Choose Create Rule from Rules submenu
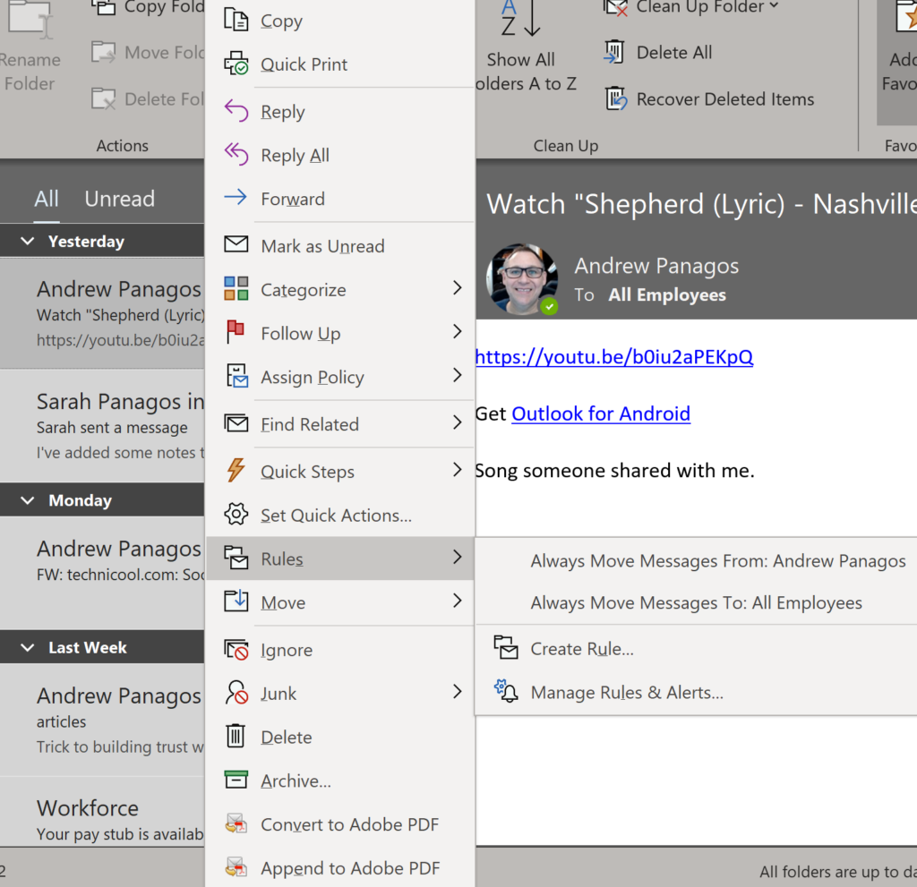Viewport: 917px width, 887px height. [581, 649]
